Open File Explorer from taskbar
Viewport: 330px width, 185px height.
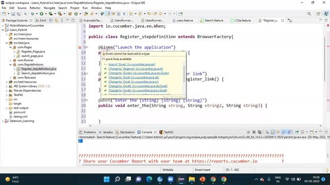point(191,179)
